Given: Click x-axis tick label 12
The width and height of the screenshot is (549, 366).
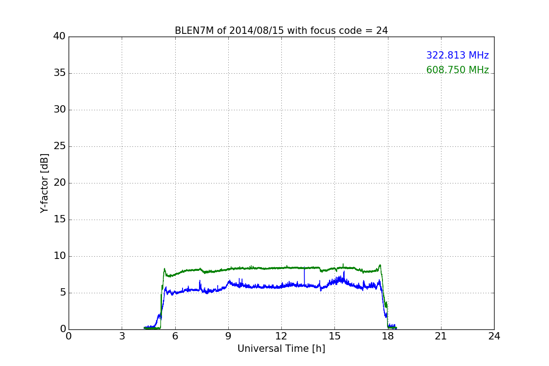Looking at the screenshot, I should pos(281,336).
